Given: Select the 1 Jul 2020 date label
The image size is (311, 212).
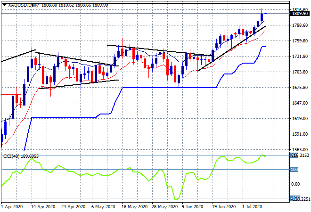Looking at the screenshot, I should [253, 207].
